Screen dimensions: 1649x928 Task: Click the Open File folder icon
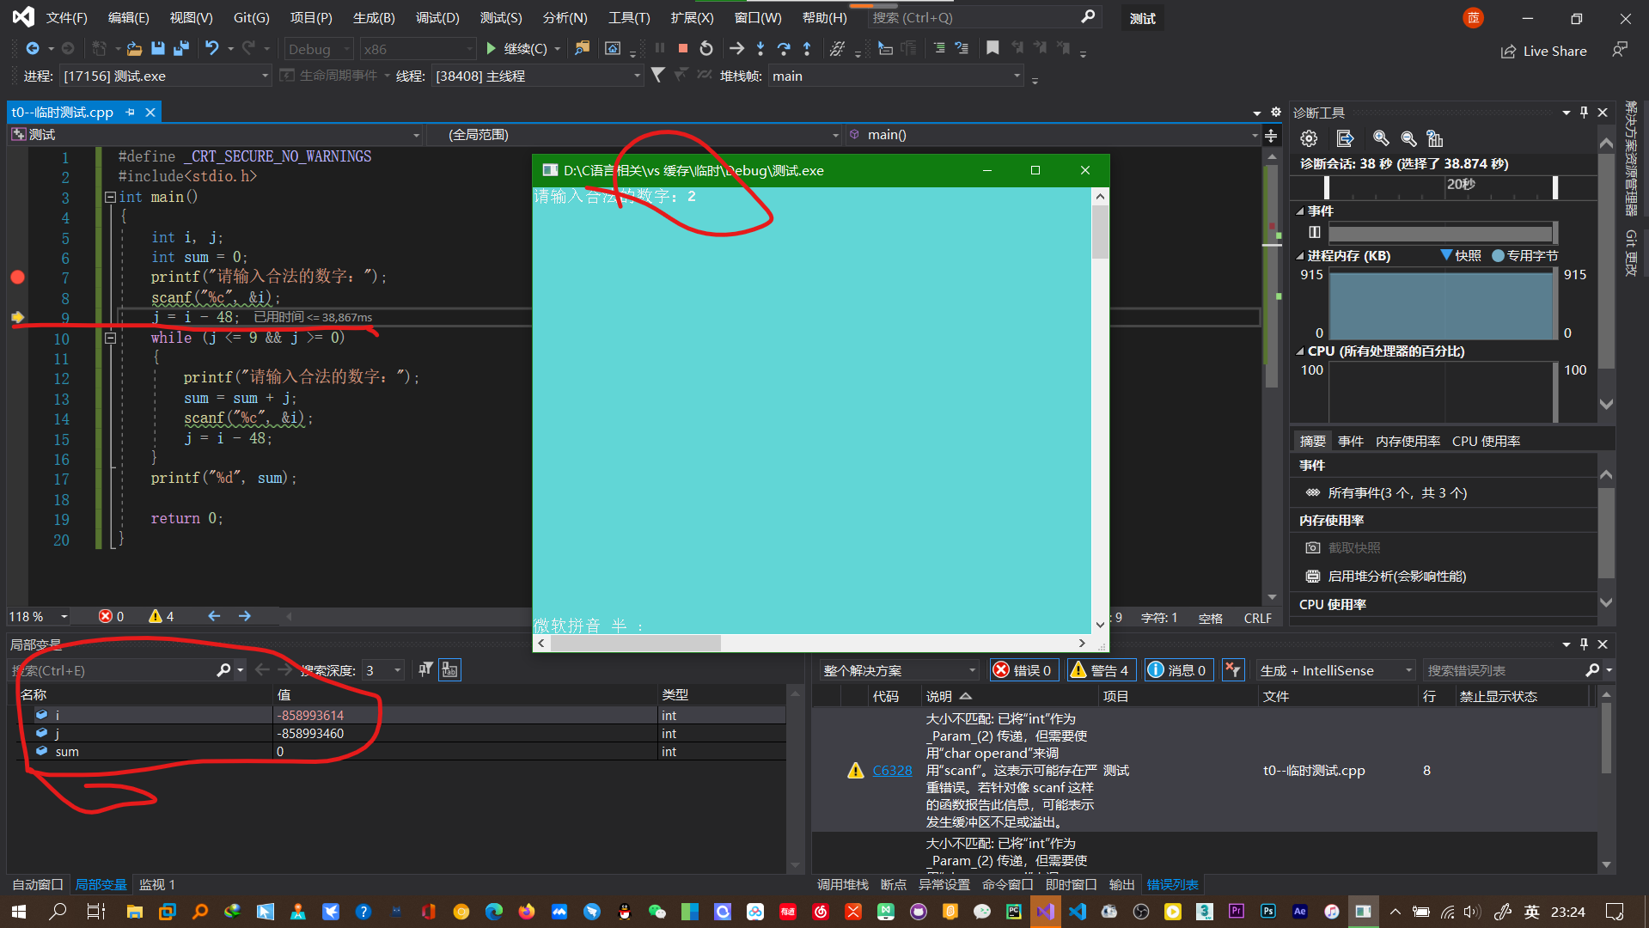(134, 49)
